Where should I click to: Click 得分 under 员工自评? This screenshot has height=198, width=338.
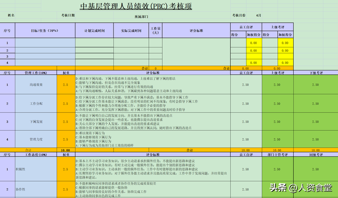238,35
